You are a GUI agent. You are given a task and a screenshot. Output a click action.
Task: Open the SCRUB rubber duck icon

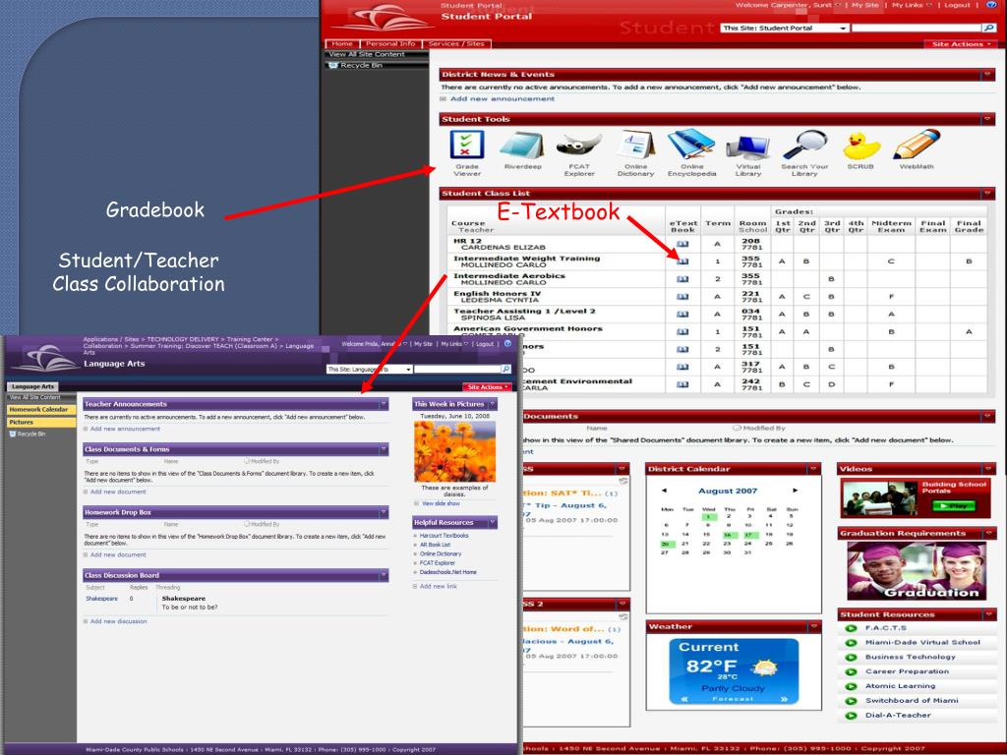click(860, 146)
